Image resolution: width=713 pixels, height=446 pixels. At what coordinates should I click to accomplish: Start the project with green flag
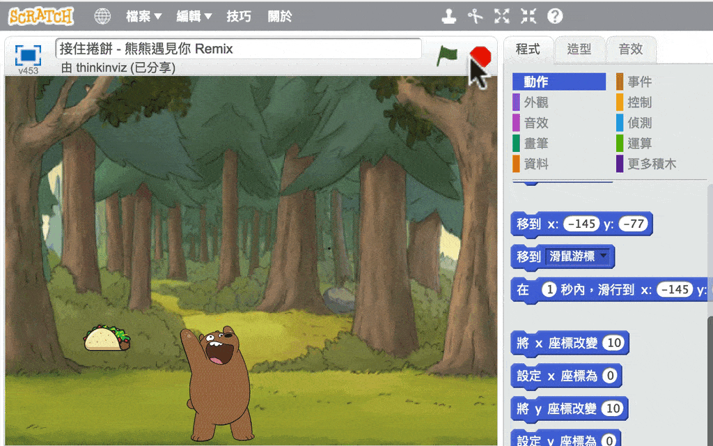click(x=447, y=56)
